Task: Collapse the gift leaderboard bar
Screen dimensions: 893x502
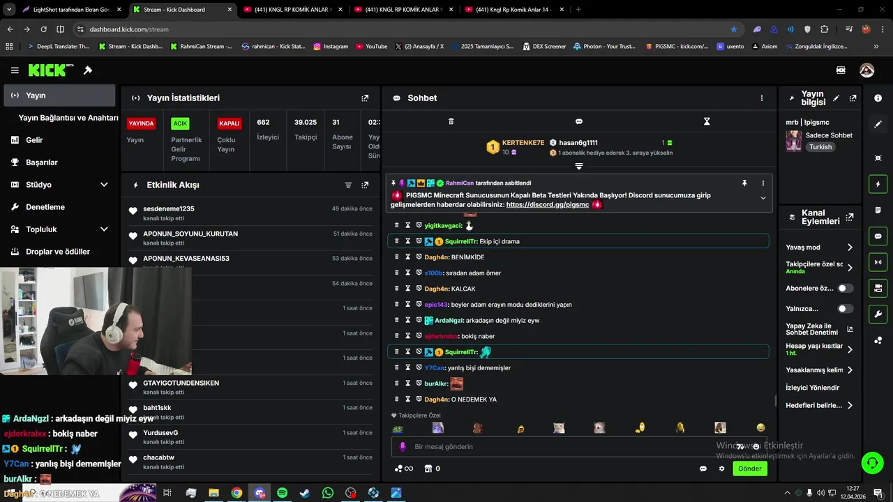Action: click(578, 166)
